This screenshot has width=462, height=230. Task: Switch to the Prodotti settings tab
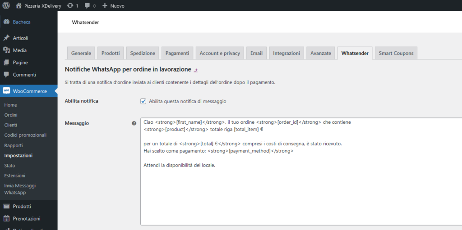pyautogui.click(x=111, y=53)
